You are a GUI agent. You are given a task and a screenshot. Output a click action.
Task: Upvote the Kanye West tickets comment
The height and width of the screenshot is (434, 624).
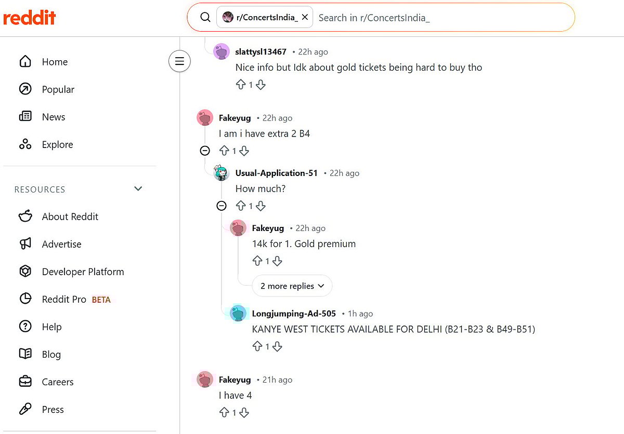coord(257,346)
